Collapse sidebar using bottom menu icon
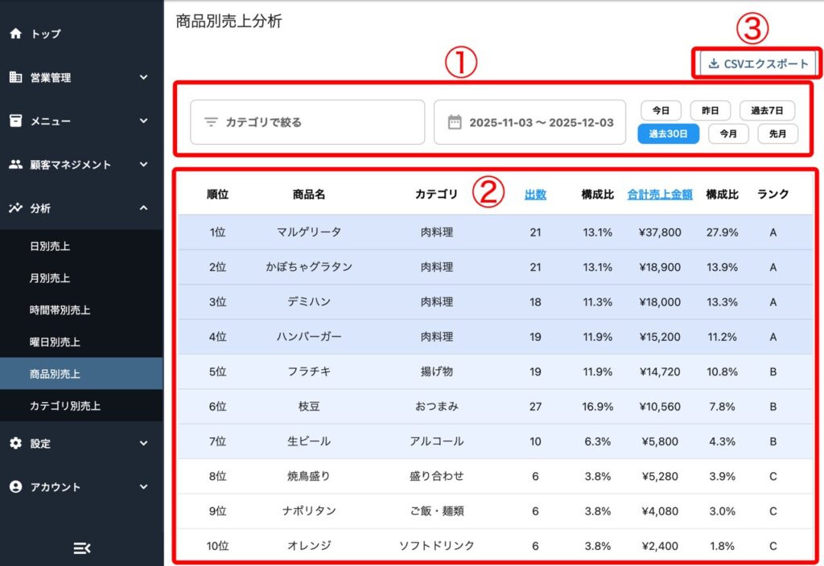 tap(81, 548)
